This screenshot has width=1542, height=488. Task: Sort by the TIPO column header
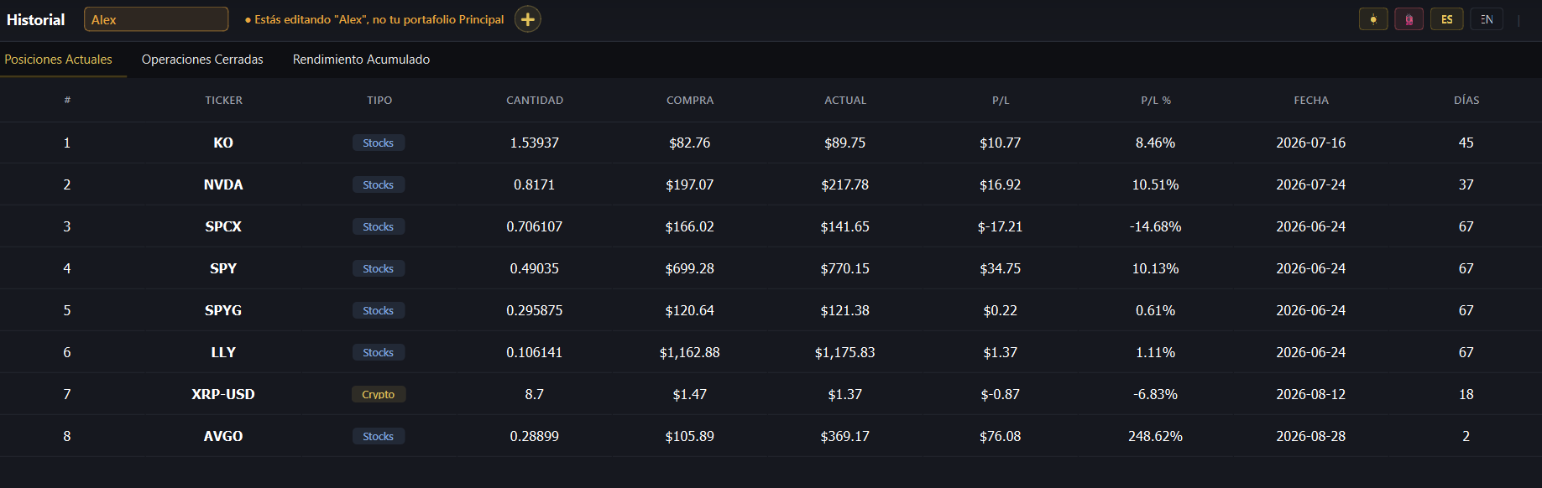click(379, 100)
